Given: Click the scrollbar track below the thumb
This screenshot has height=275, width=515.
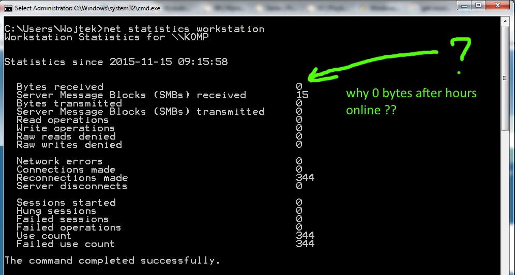Looking at the screenshot, I should (x=505, y=200).
